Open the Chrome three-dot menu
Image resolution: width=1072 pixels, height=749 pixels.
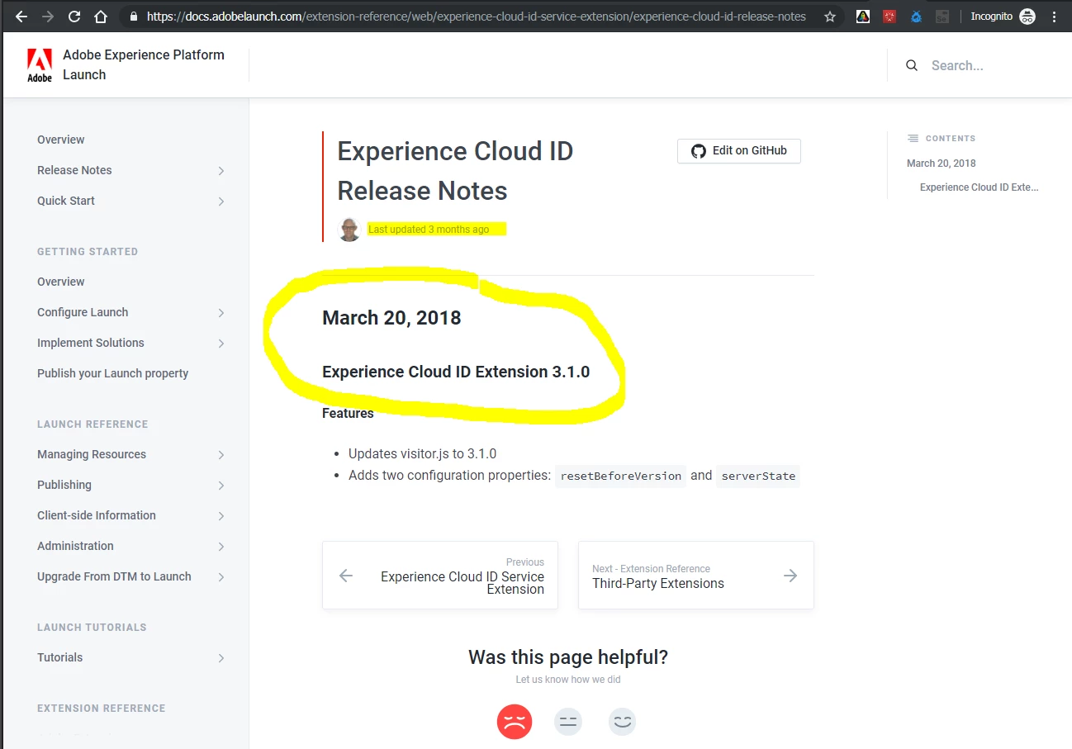pos(1054,17)
